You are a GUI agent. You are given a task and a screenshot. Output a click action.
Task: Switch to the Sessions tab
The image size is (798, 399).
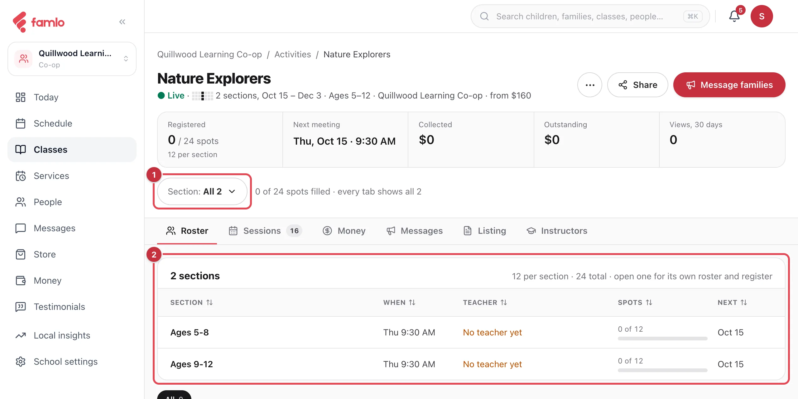[x=265, y=231]
